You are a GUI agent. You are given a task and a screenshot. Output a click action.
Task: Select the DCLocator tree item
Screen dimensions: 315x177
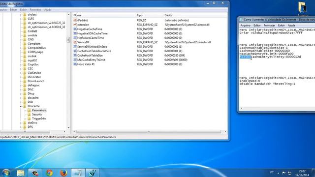34,77
